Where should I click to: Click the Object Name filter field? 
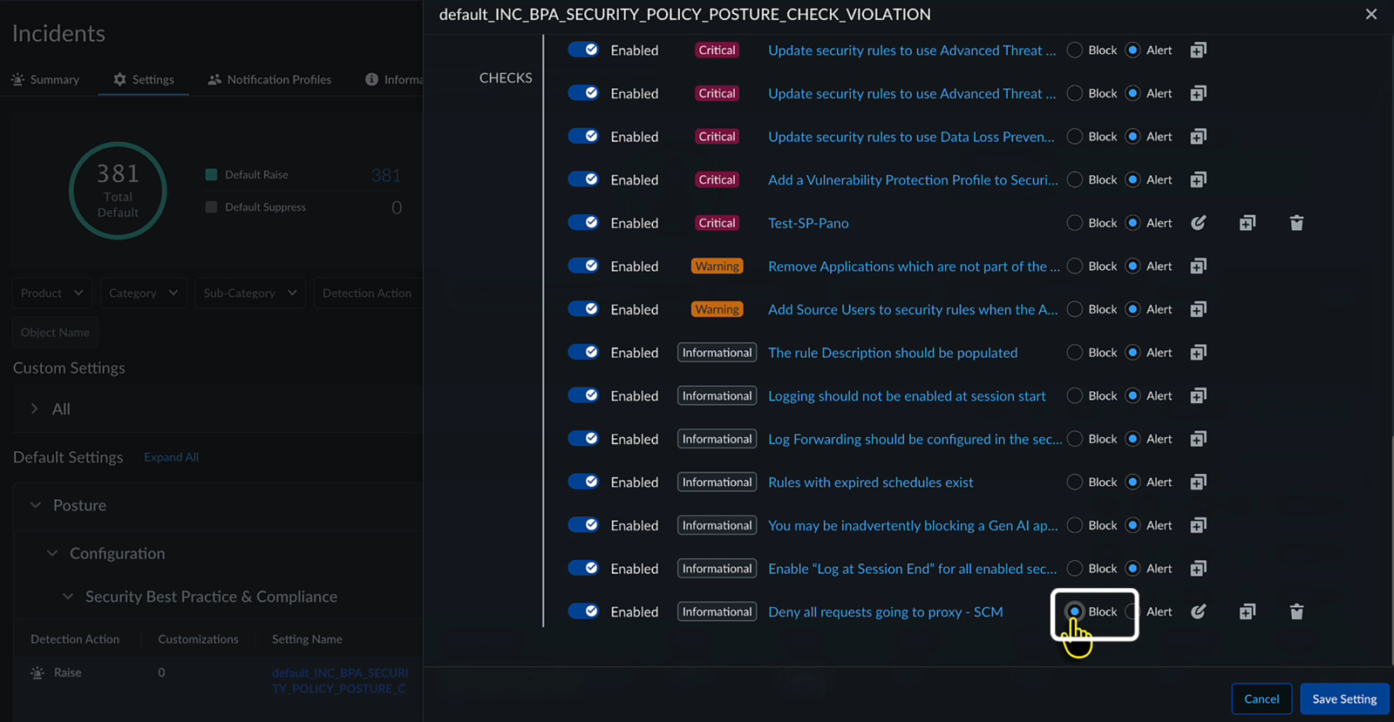pos(55,332)
